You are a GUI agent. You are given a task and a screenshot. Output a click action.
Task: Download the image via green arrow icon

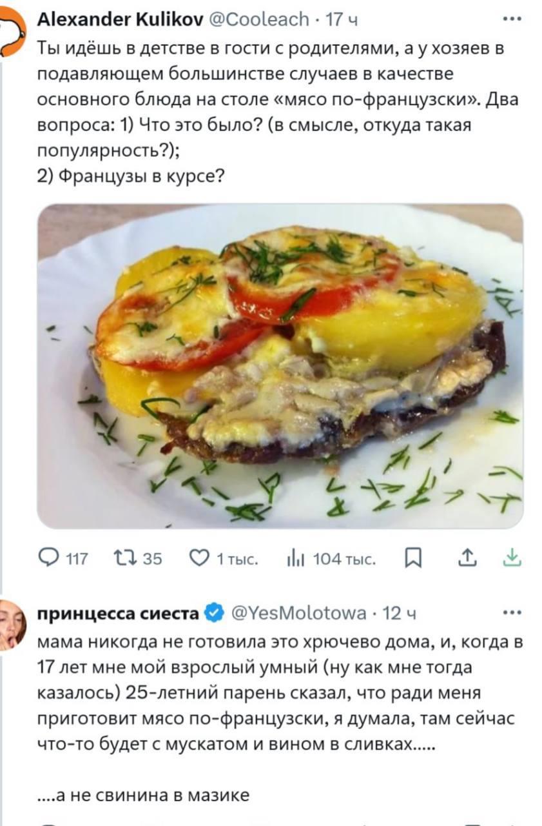tap(512, 558)
